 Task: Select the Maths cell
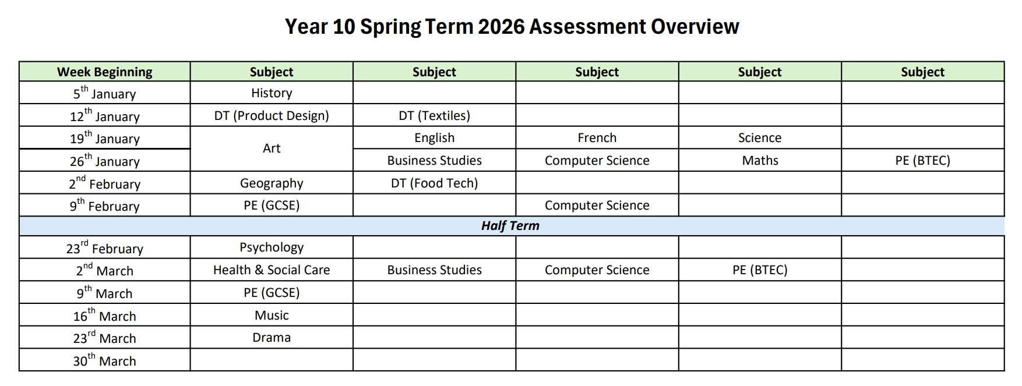[x=760, y=160]
